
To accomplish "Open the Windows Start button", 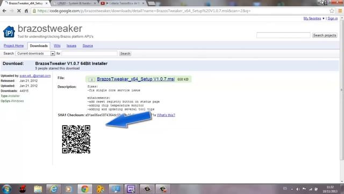I will tap(6, 189).
